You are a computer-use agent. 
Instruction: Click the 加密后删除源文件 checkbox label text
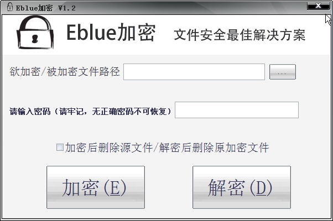tap(109, 148)
